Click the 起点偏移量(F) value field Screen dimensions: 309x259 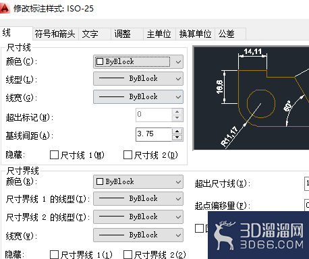click(x=307, y=206)
